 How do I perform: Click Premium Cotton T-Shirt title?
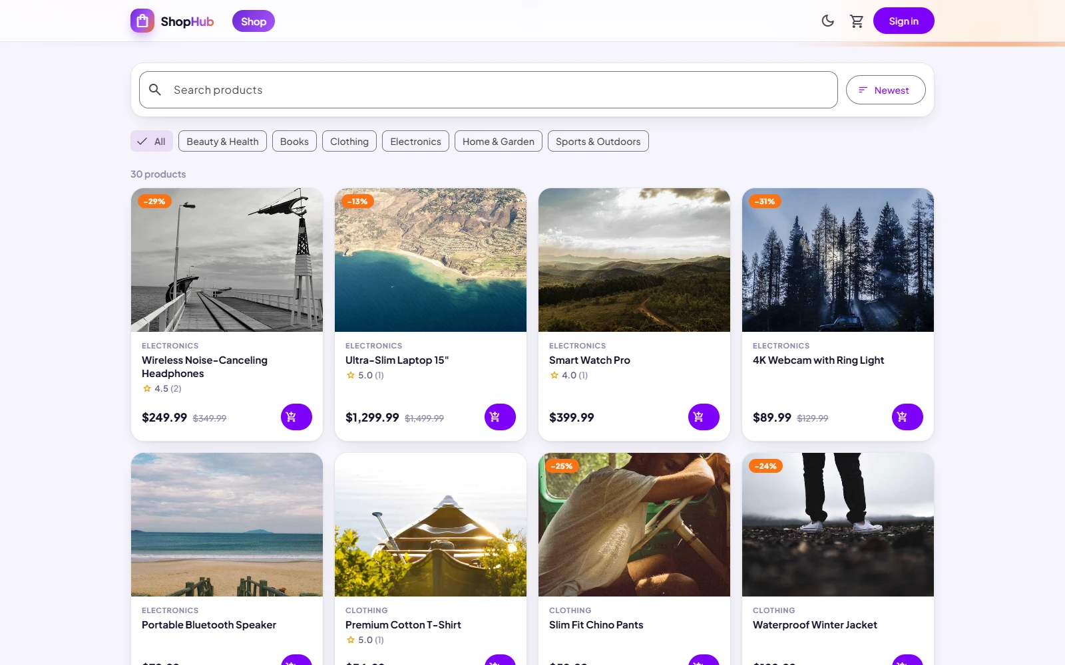click(x=403, y=625)
